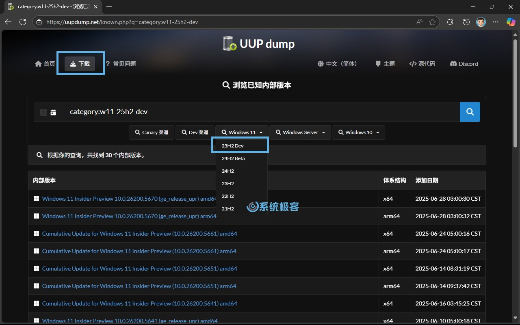Focus the build search input field
This screenshot has height=325, width=520.
point(261,112)
